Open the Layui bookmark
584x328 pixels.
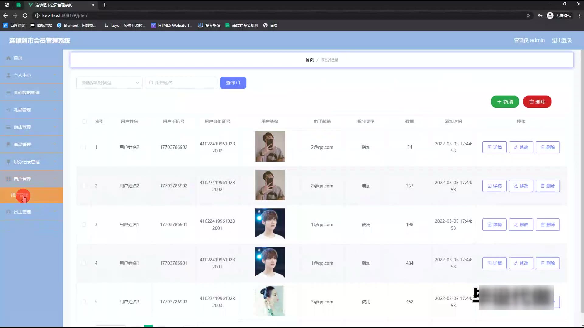click(x=125, y=26)
